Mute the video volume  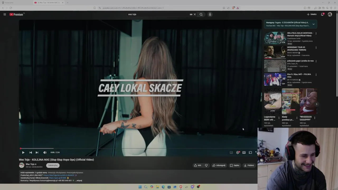[x=45, y=153]
